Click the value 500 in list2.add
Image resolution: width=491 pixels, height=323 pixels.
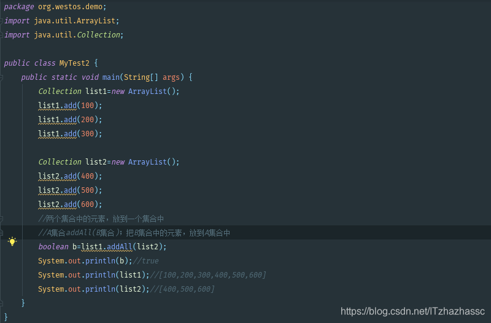point(87,190)
